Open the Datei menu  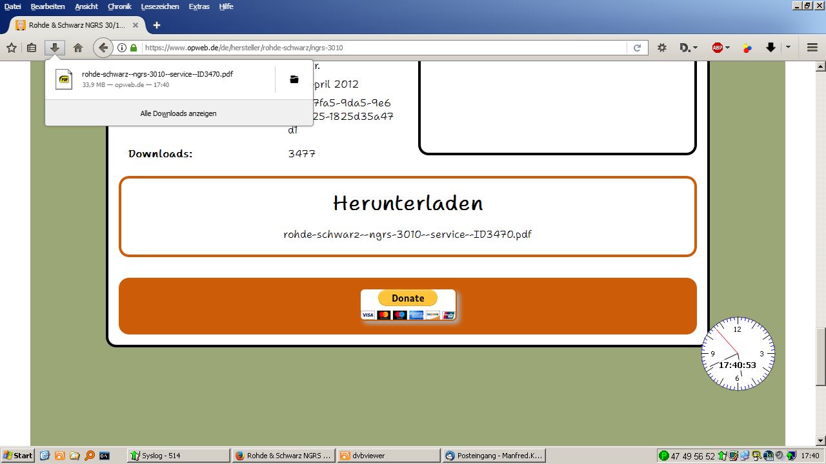(x=13, y=6)
